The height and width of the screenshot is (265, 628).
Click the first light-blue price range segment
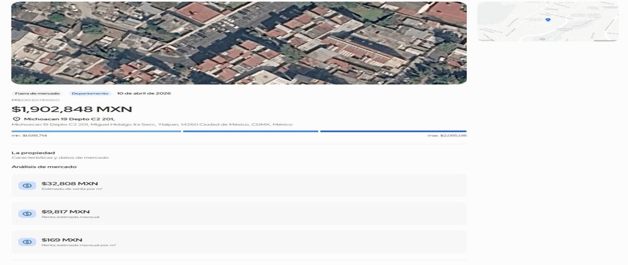point(96,131)
